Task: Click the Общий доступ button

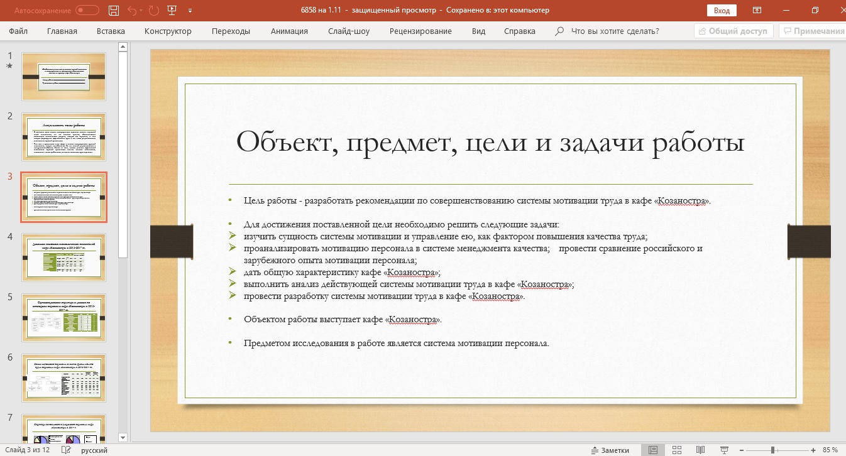Action: tap(733, 31)
